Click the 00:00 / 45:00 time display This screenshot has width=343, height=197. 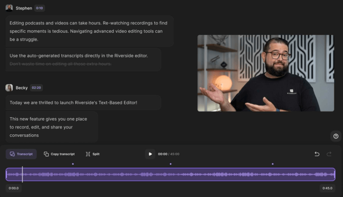click(169, 154)
